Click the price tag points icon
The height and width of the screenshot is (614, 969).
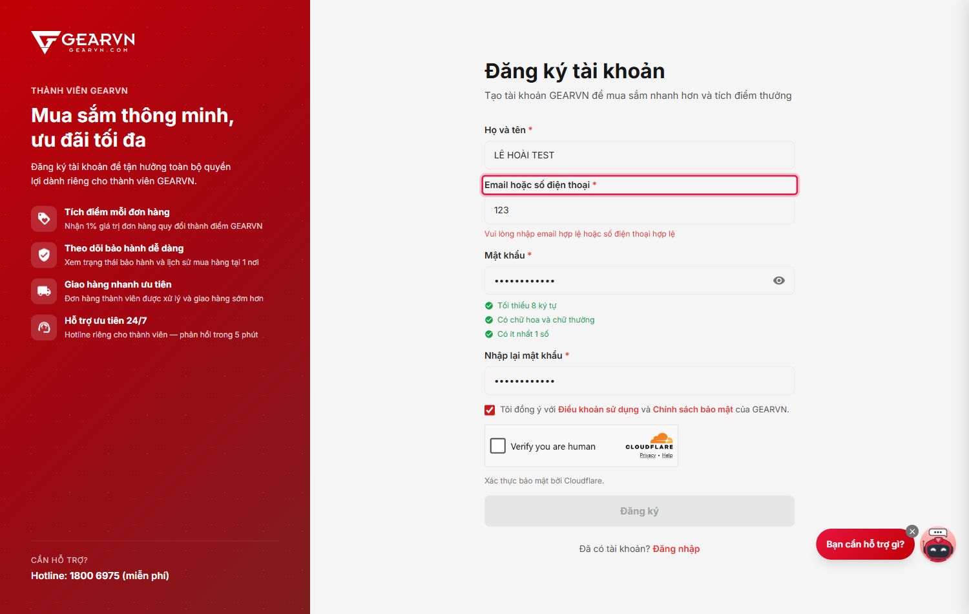[x=44, y=218]
